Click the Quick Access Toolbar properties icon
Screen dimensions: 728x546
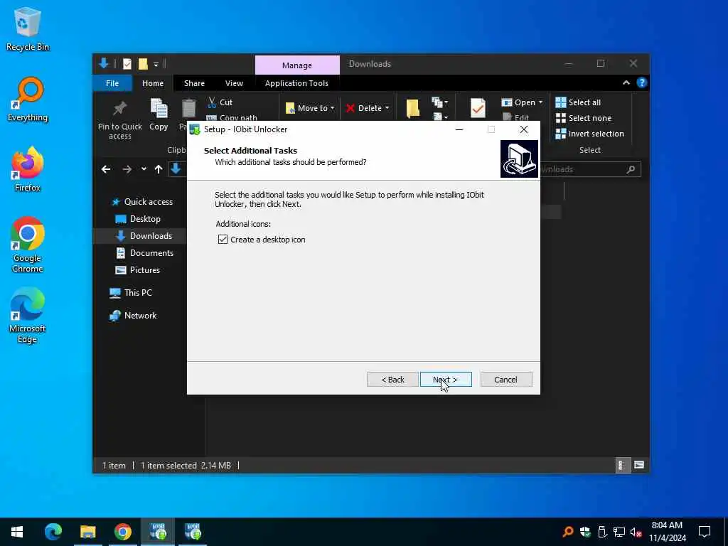click(127, 64)
